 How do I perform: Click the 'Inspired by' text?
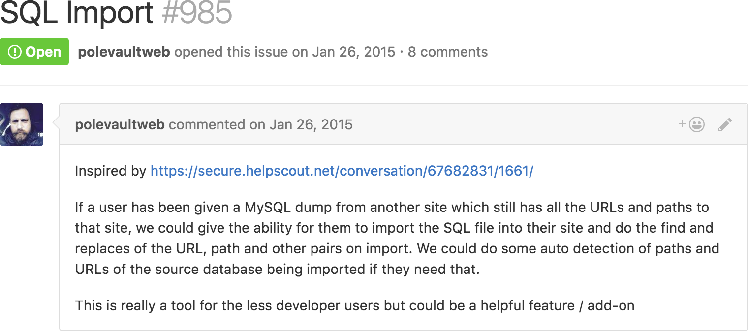111,171
